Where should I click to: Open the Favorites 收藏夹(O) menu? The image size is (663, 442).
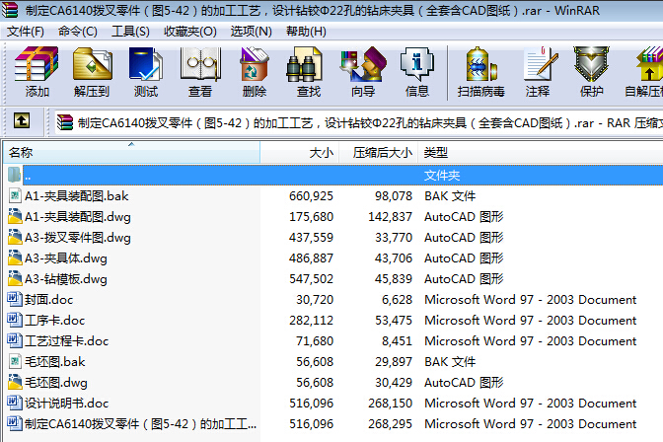[x=189, y=32]
